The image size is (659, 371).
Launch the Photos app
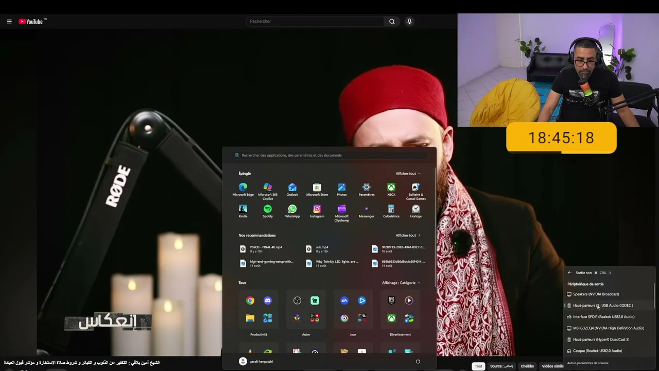342,190
